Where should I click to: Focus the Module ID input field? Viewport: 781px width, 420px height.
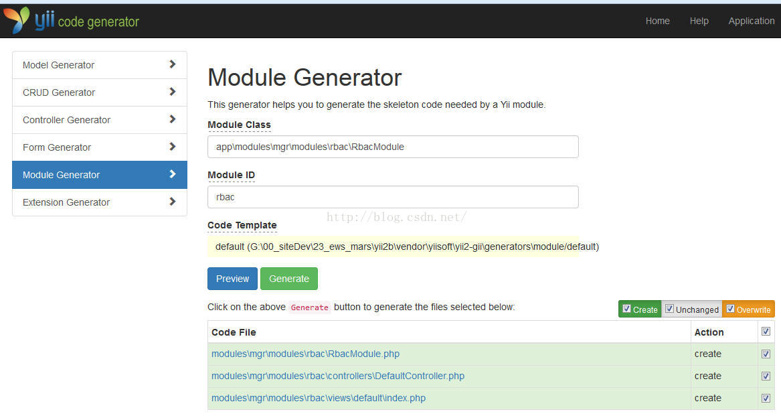(393, 197)
